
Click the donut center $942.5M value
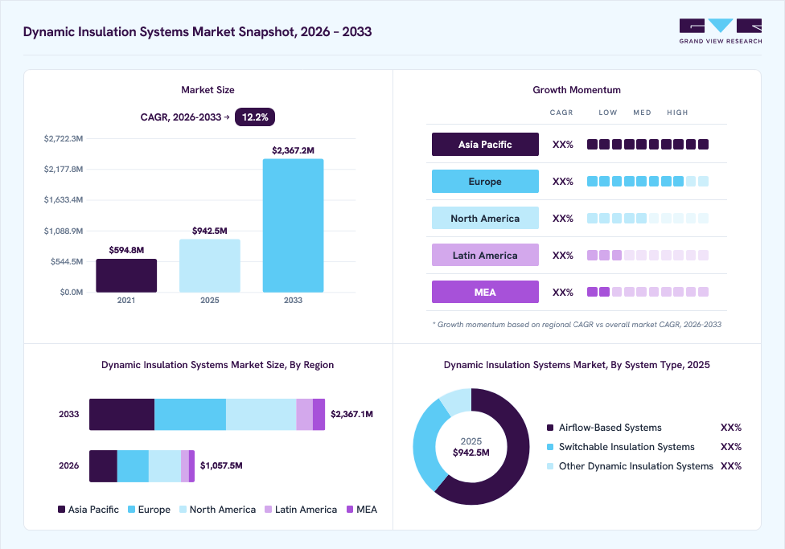tap(471, 453)
